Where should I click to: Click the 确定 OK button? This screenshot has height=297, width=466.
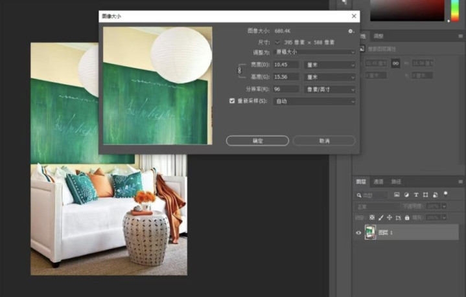257,140
